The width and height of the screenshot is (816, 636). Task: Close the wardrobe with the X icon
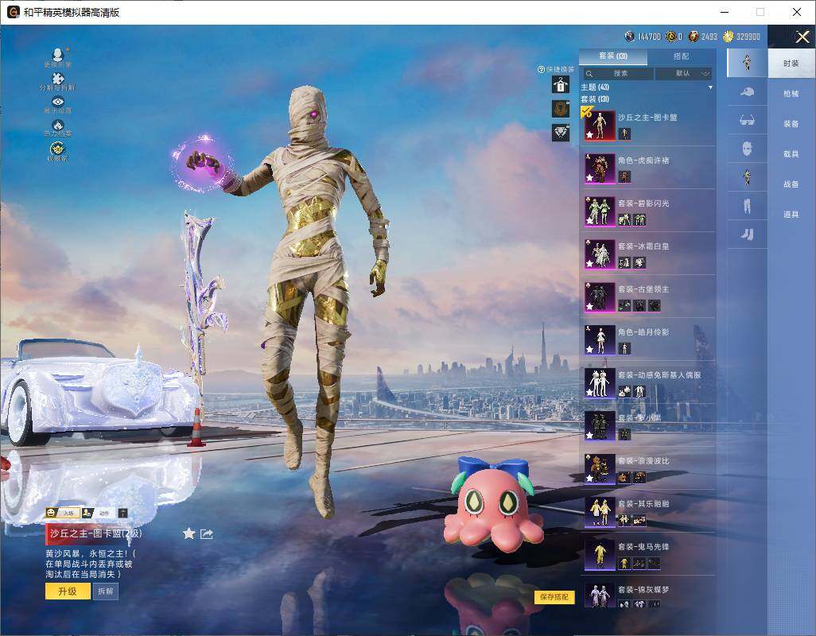[802, 37]
